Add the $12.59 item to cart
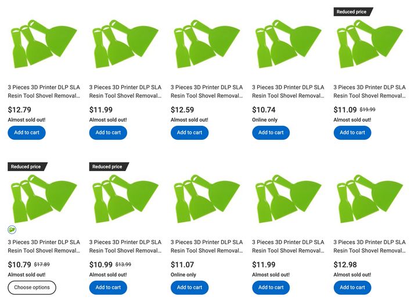418x301 pixels. point(189,132)
